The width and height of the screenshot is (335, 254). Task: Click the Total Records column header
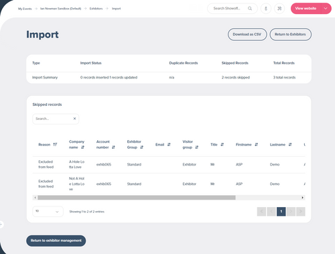tap(284, 63)
